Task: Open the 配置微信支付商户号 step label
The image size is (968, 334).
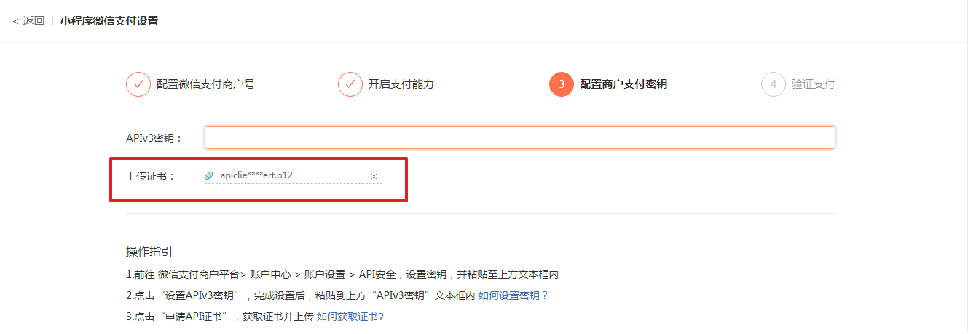Action: click(x=205, y=84)
